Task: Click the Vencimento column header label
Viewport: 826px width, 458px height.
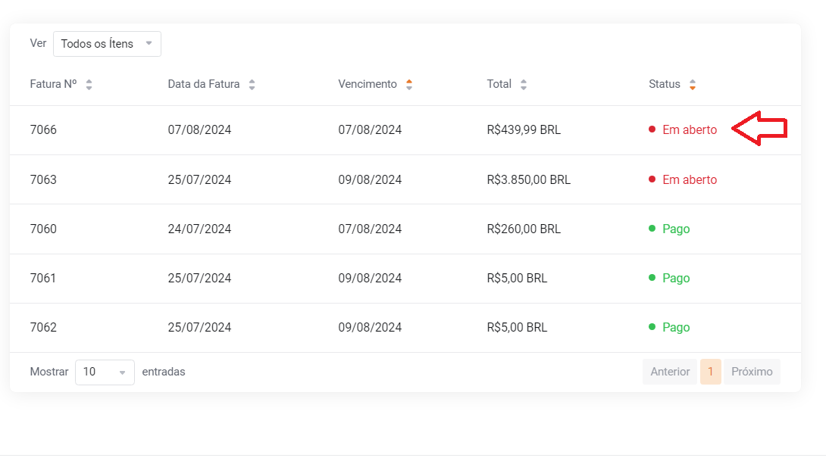Action: [368, 84]
